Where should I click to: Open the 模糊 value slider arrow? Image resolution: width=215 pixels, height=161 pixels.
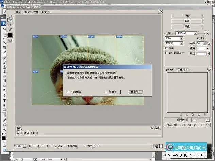(x=208, y=48)
